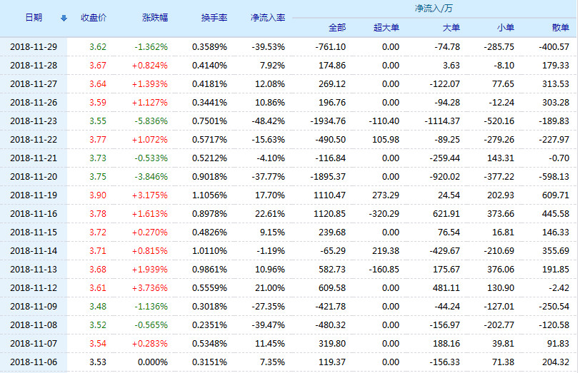Select the 超大单 sub-column header
This screenshot has width=580, height=373.
[386, 28]
